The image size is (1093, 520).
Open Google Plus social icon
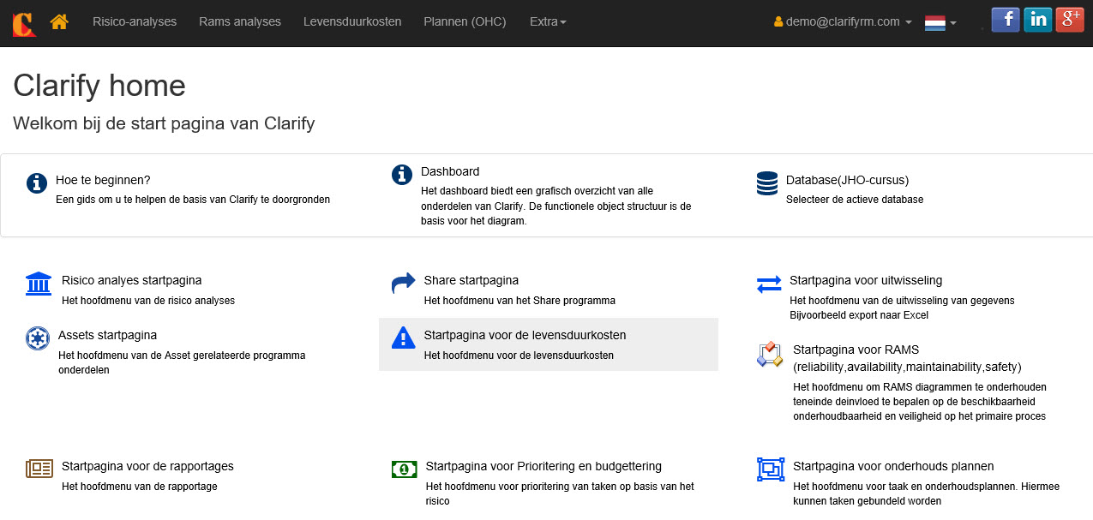pos(1070,20)
